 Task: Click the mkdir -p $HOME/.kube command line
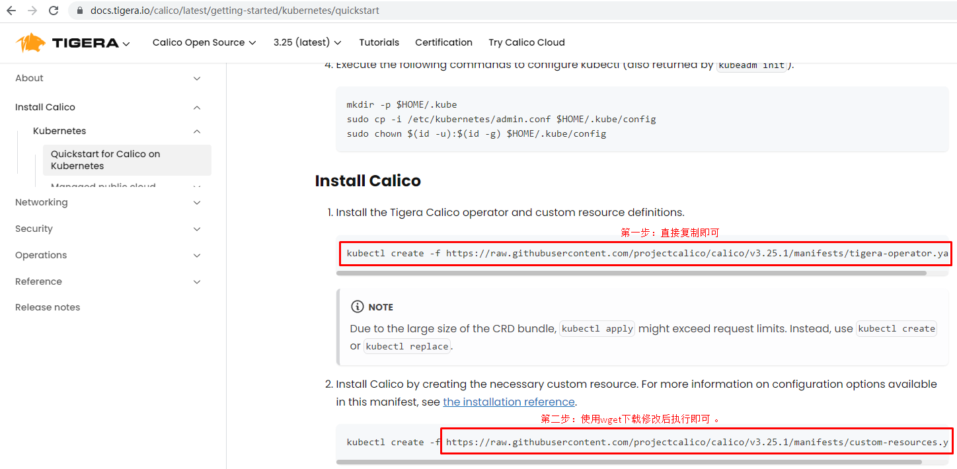click(402, 104)
